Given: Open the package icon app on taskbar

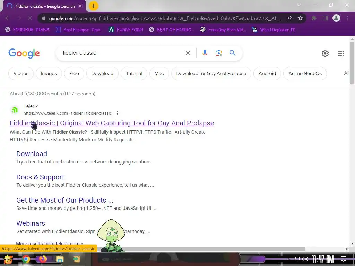Looking at the screenshot, I should [x=77, y=259].
